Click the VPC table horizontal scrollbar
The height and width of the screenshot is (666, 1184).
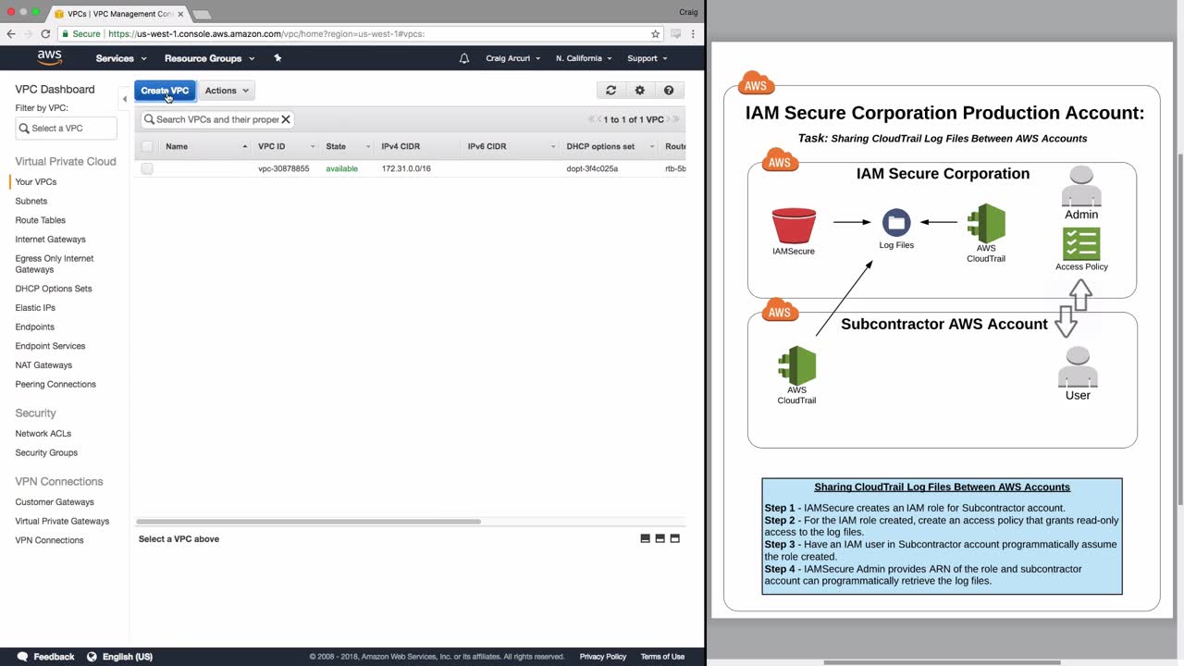pos(309,522)
